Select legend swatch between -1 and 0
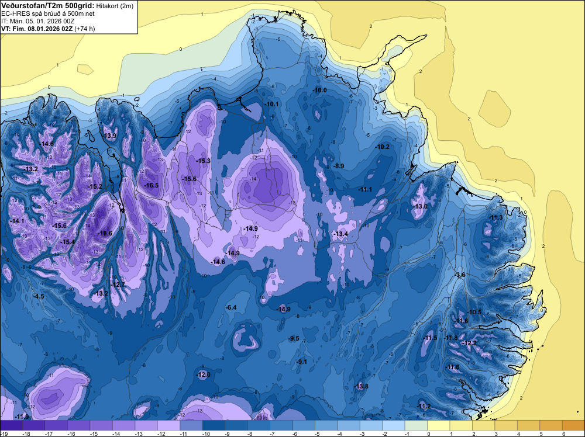585x437 pixels. pyautogui.click(x=416, y=425)
